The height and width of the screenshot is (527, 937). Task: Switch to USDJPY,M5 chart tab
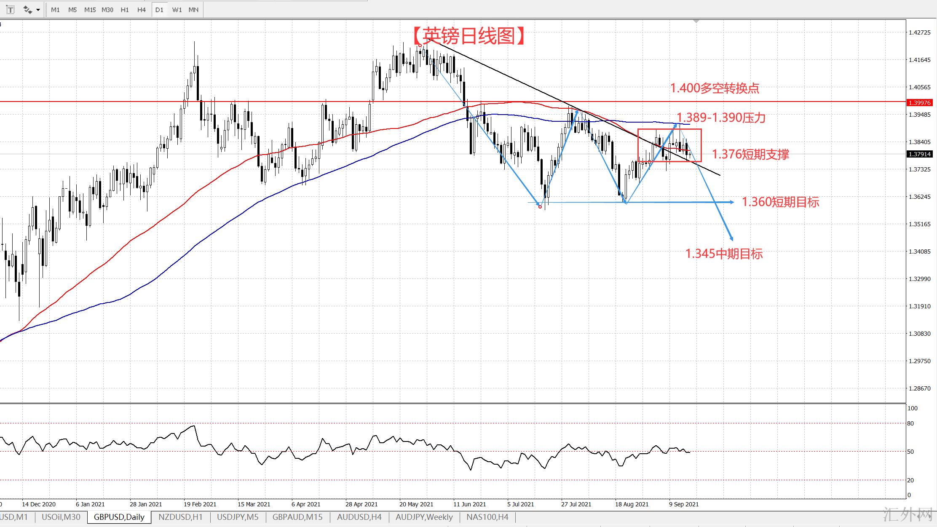238,517
